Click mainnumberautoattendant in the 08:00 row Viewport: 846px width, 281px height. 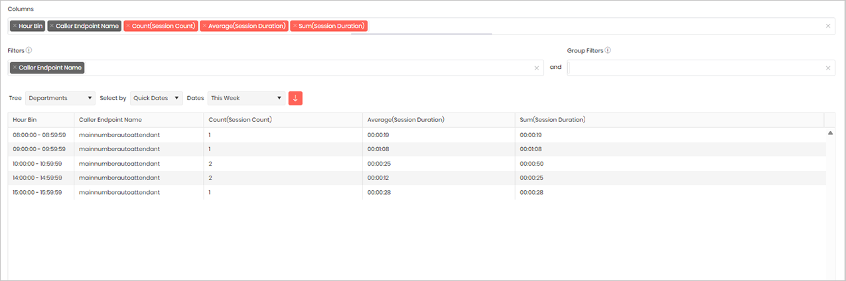tap(119, 135)
